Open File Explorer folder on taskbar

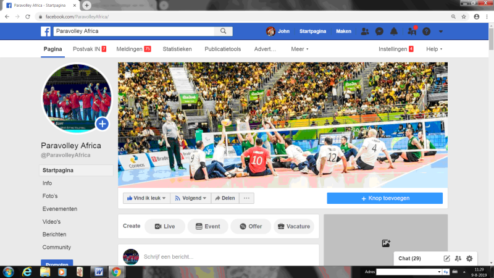click(x=44, y=272)
